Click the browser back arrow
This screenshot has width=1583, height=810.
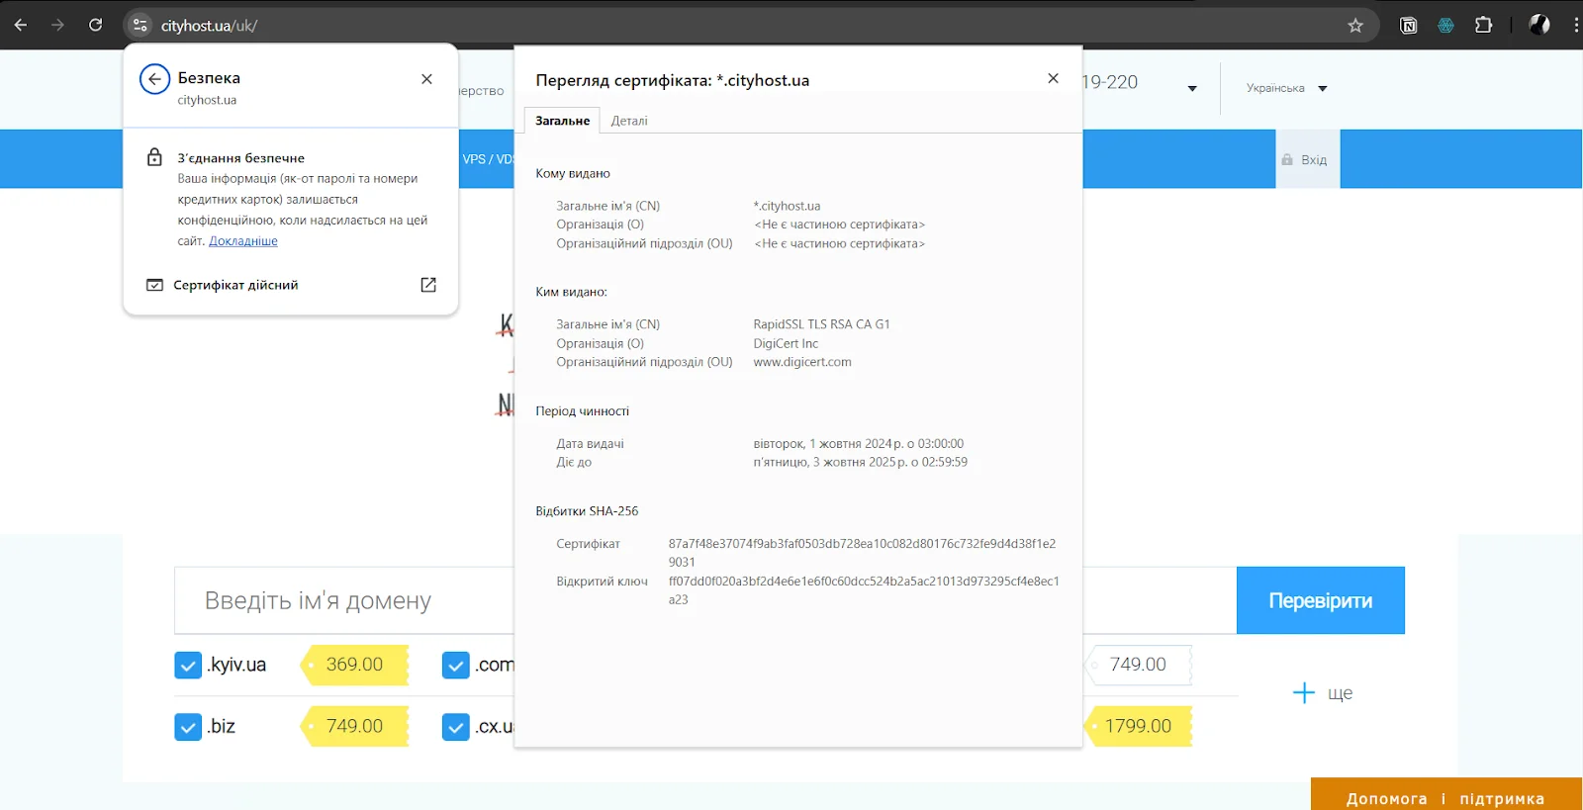[x=20, y=25]
